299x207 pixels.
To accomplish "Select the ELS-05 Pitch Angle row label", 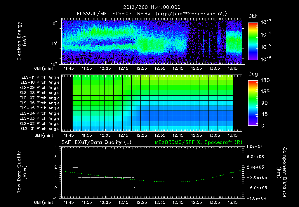I will 40,108.
